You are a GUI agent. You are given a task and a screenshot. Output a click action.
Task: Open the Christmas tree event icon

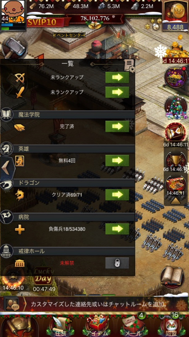click(176, 107)
